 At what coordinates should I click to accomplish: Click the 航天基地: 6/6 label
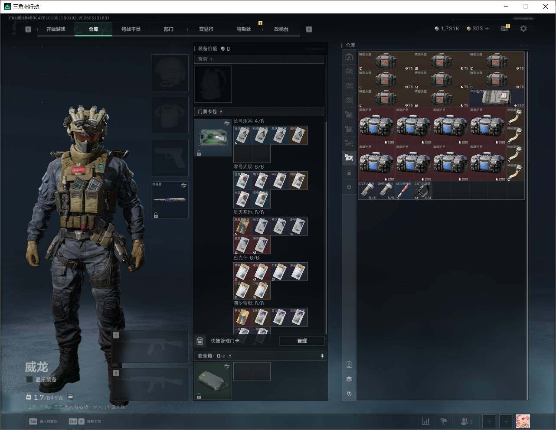coord(249,212)
